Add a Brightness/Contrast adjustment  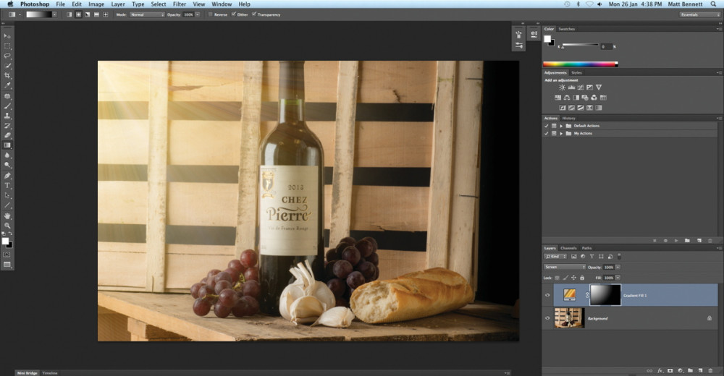(562, 87)
